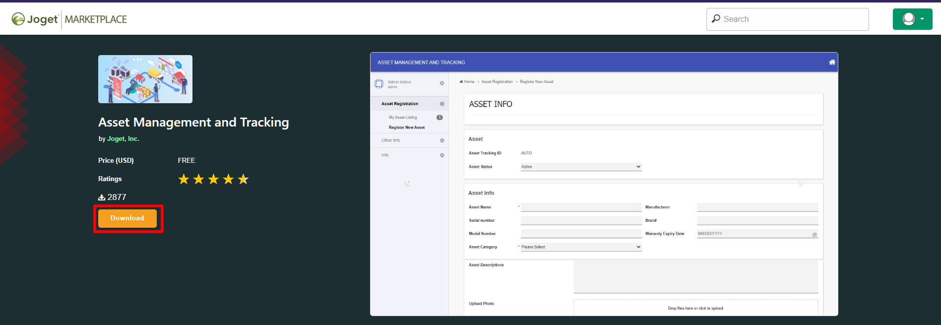Open the Warranty Expiry Date calendar icon
Viewport: 941px width, 325px height.
pos(814,234)
